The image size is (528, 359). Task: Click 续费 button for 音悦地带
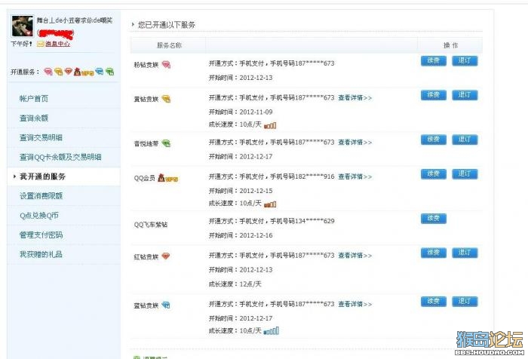(x=434, y=140)
